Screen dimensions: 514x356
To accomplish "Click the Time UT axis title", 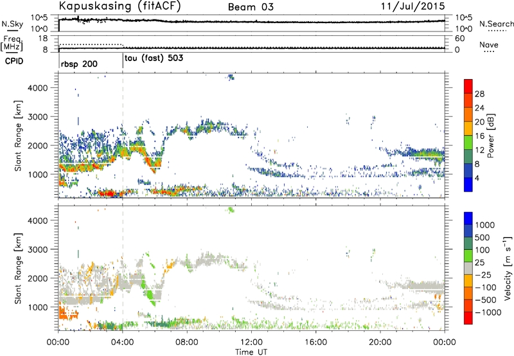I will 251,352.
